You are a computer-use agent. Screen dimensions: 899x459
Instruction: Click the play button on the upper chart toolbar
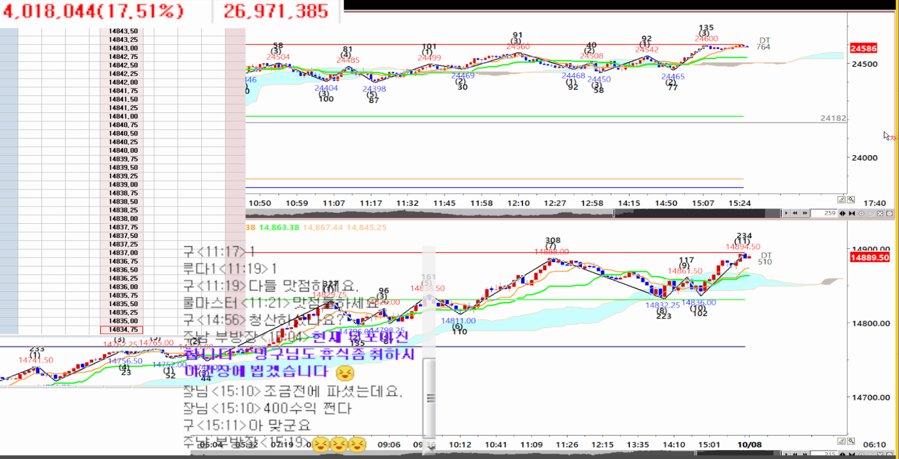tap(786, 213)
